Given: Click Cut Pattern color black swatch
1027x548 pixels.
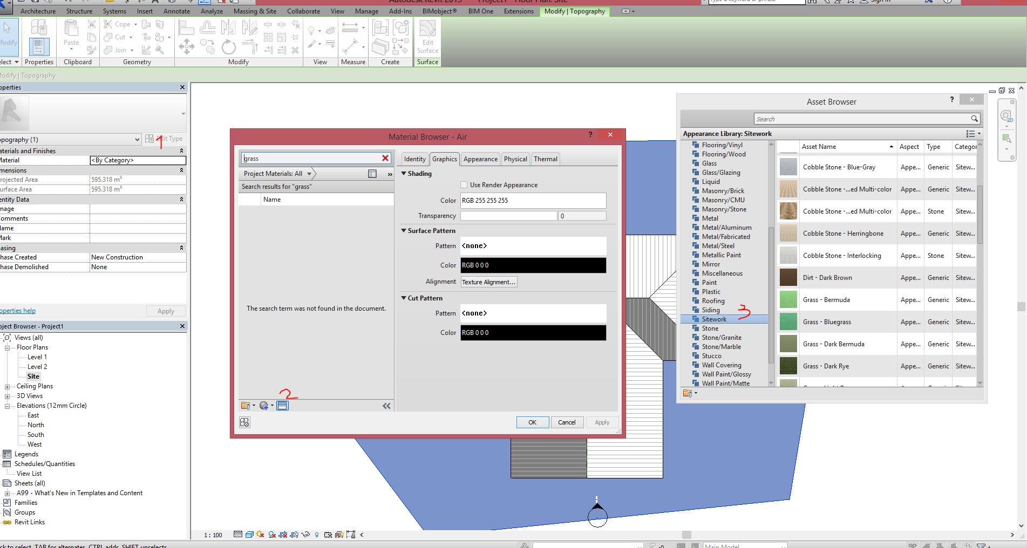Looking at the screenshot, I should tap(533, 333).
